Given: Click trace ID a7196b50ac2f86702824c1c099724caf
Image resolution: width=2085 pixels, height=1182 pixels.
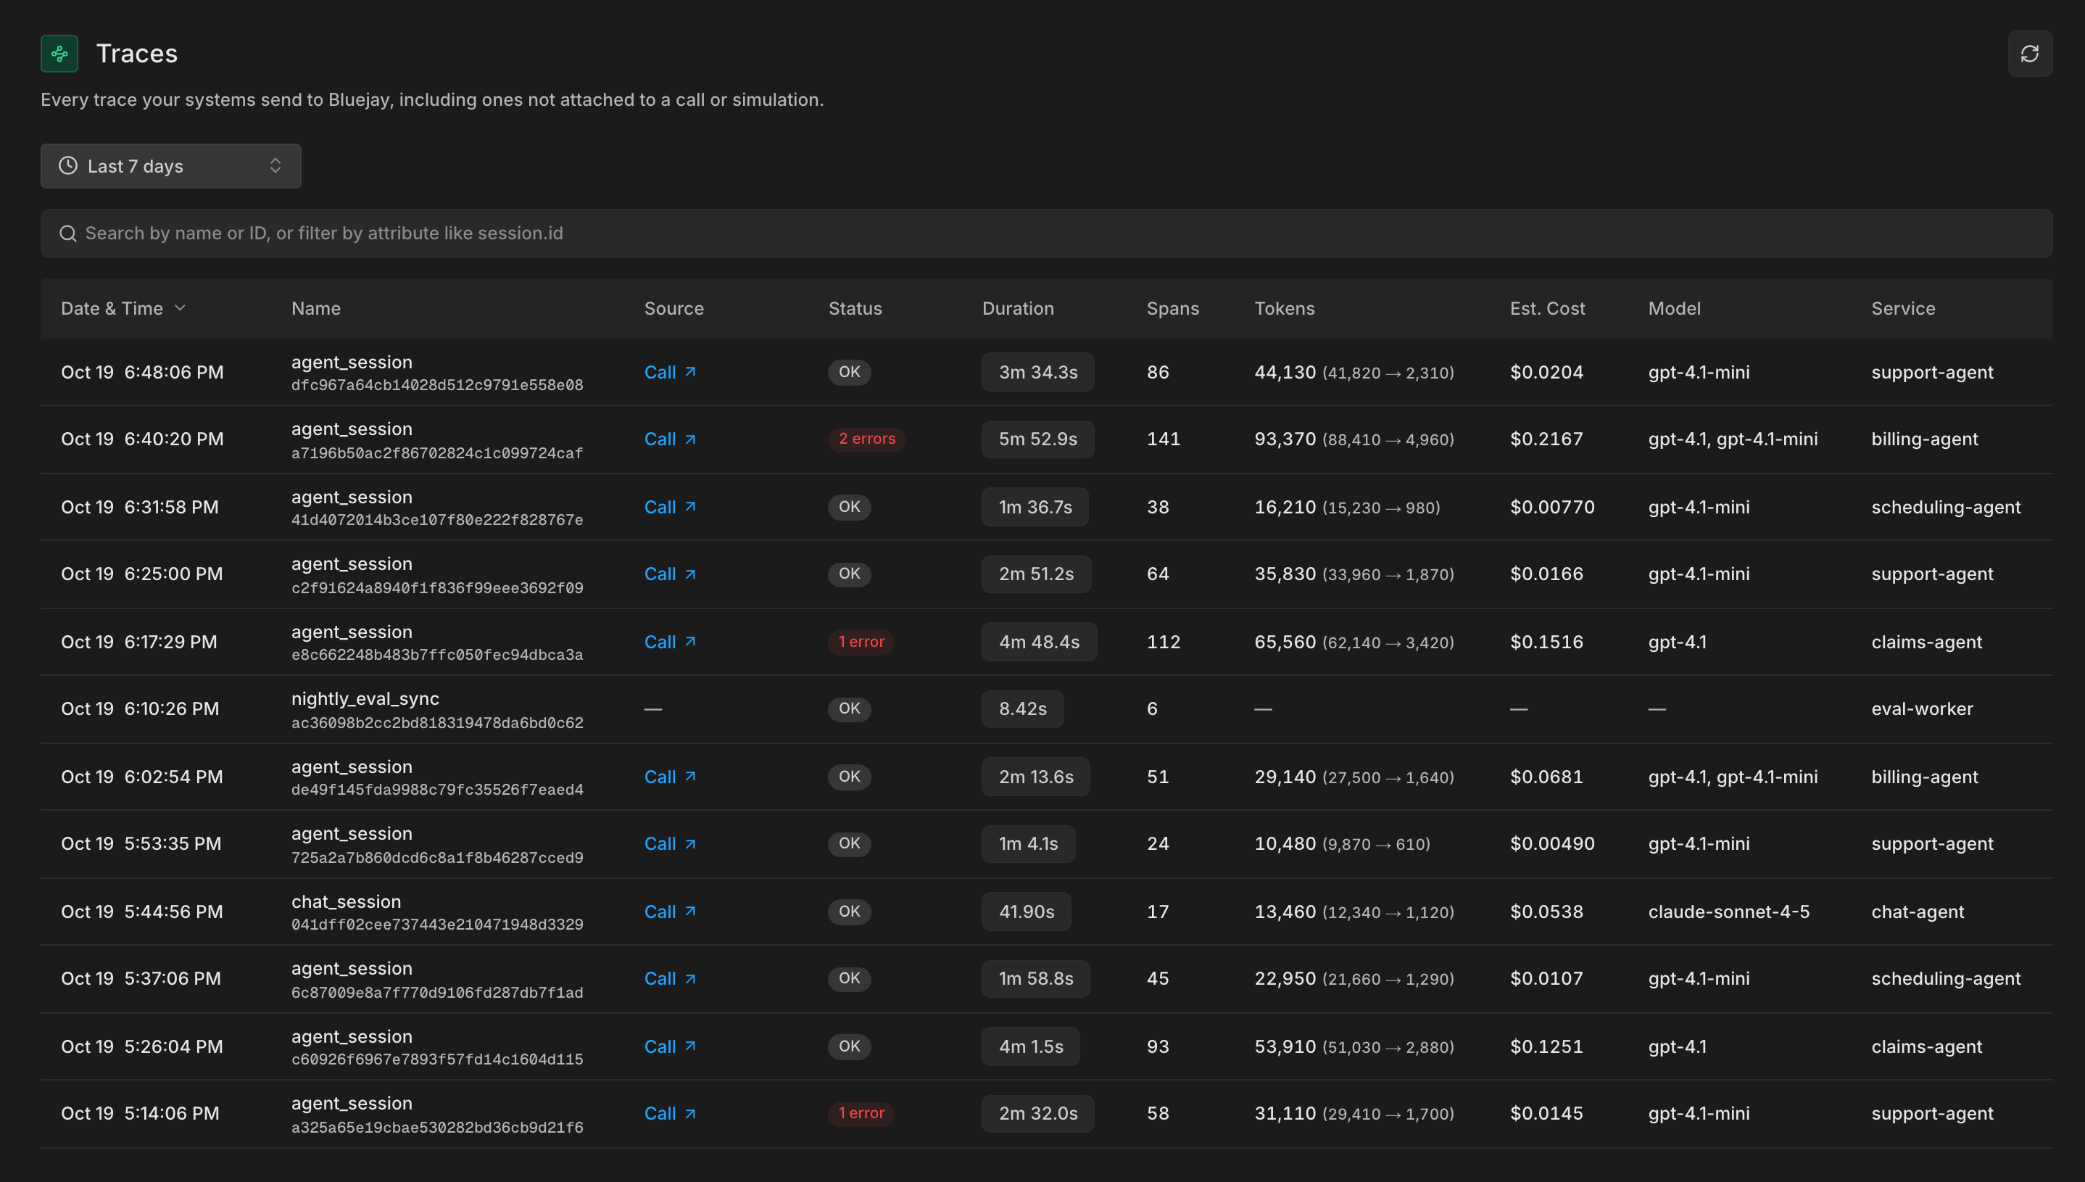Looking at the screenshot, I should pos(436,453).
